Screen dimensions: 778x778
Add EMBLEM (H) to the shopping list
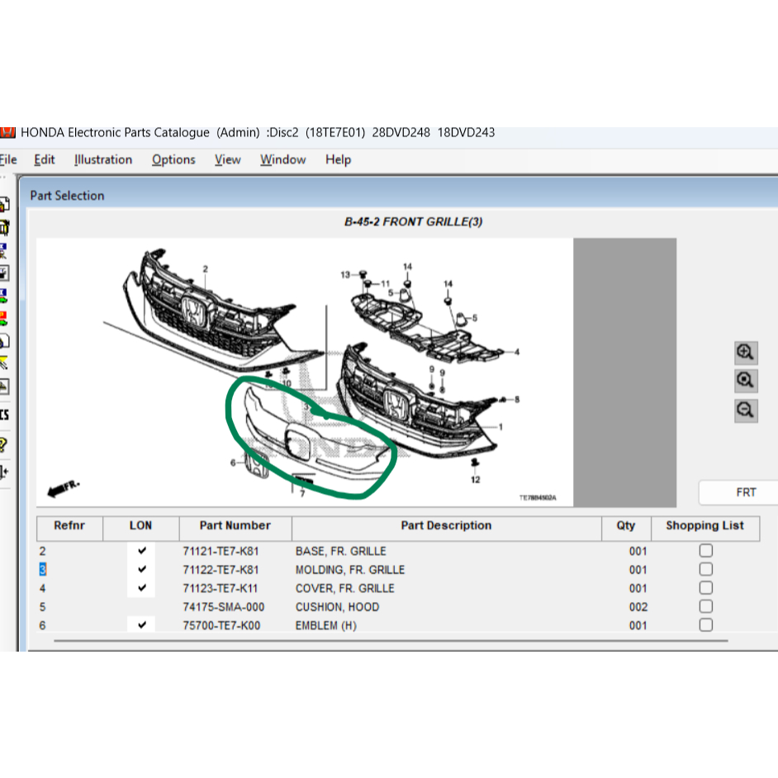coord(705,625)
